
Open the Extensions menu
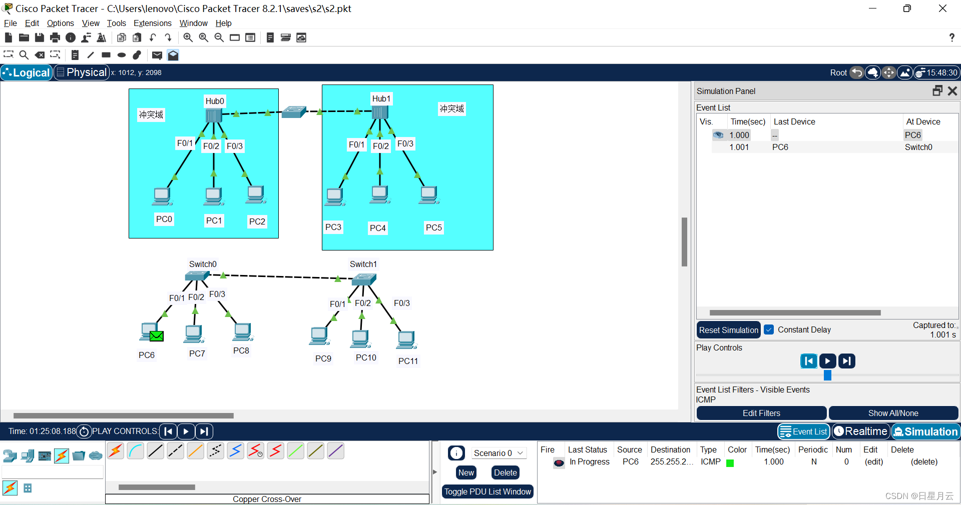tap(153, 23)
